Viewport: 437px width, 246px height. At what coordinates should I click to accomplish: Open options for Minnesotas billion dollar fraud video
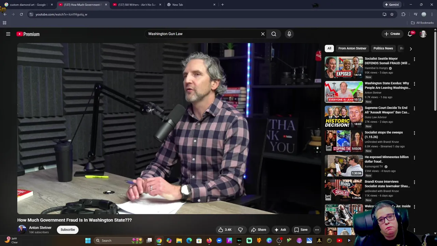click(414, 158)
